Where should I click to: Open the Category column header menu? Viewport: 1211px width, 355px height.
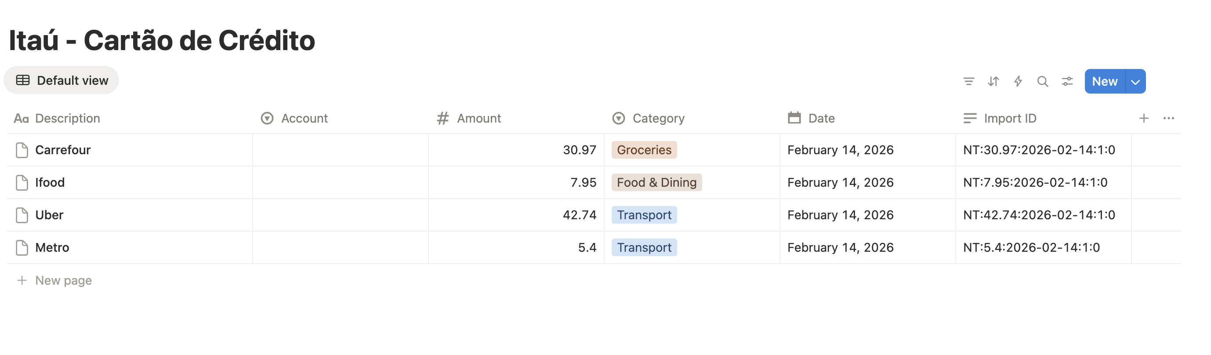tap(658, 118)
